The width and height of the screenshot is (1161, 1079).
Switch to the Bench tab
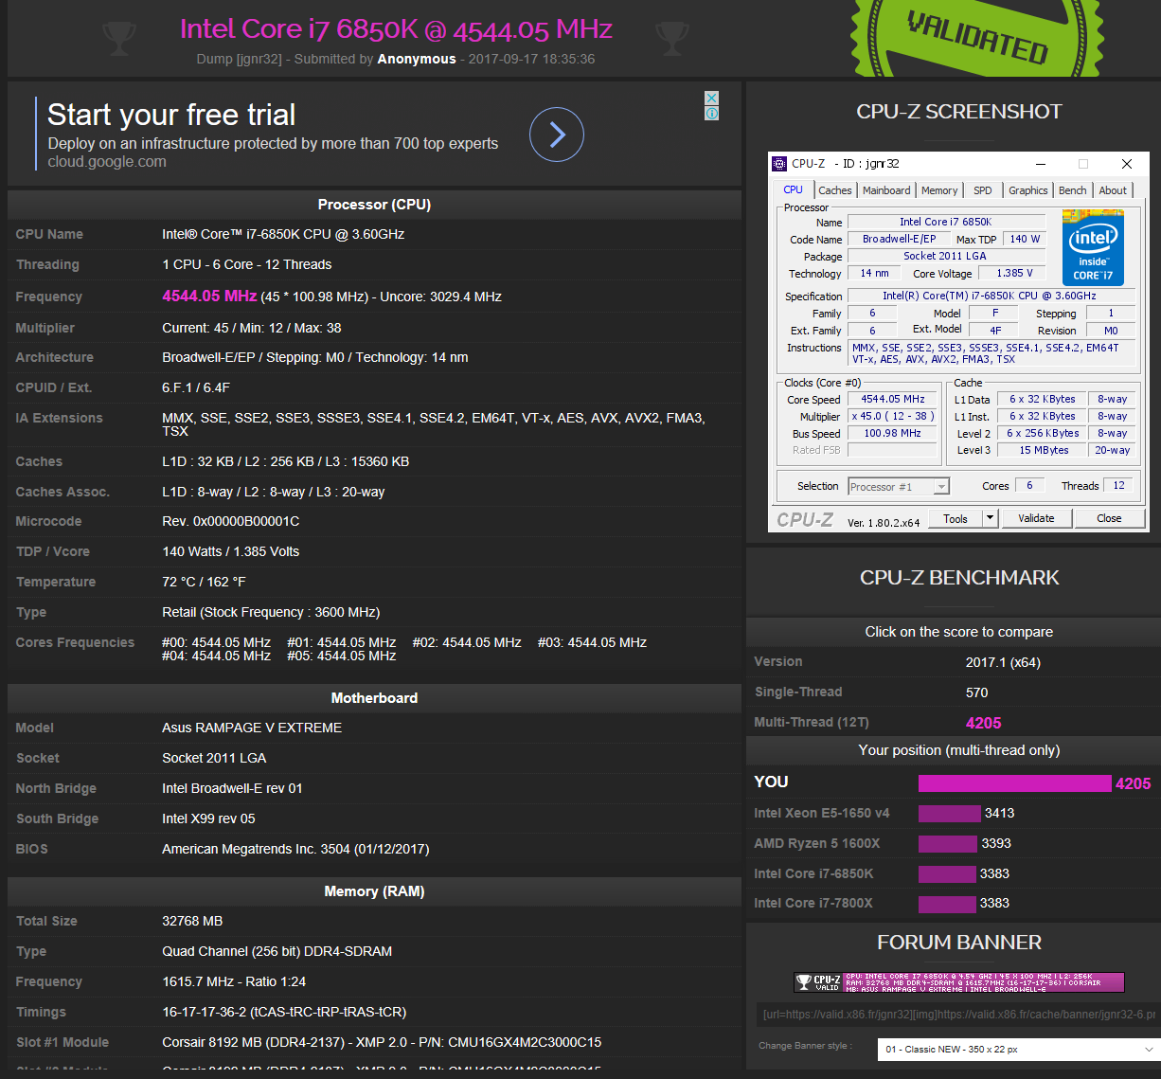point(1073,190)
